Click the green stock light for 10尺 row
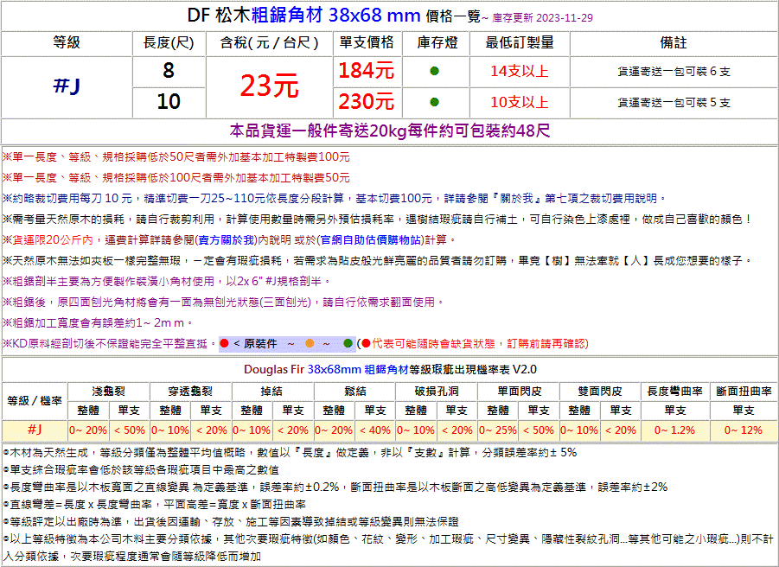 434,102
